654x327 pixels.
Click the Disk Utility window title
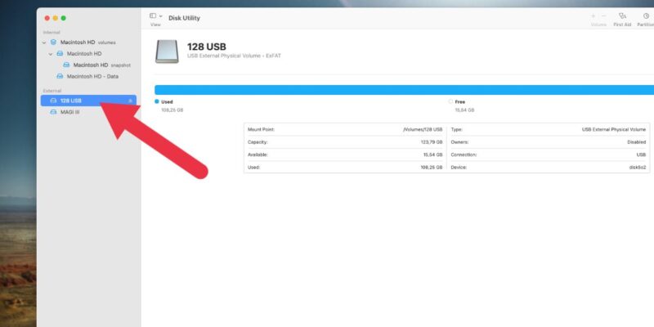[184, 18]
